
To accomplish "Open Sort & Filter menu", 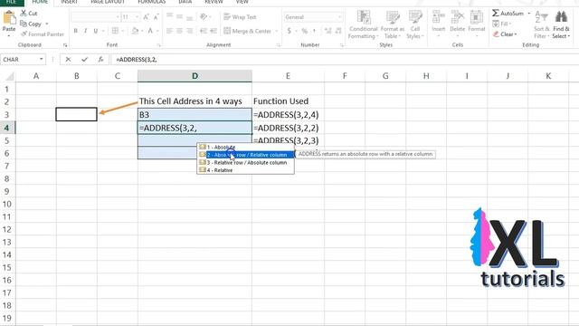I will click(542, 24).
